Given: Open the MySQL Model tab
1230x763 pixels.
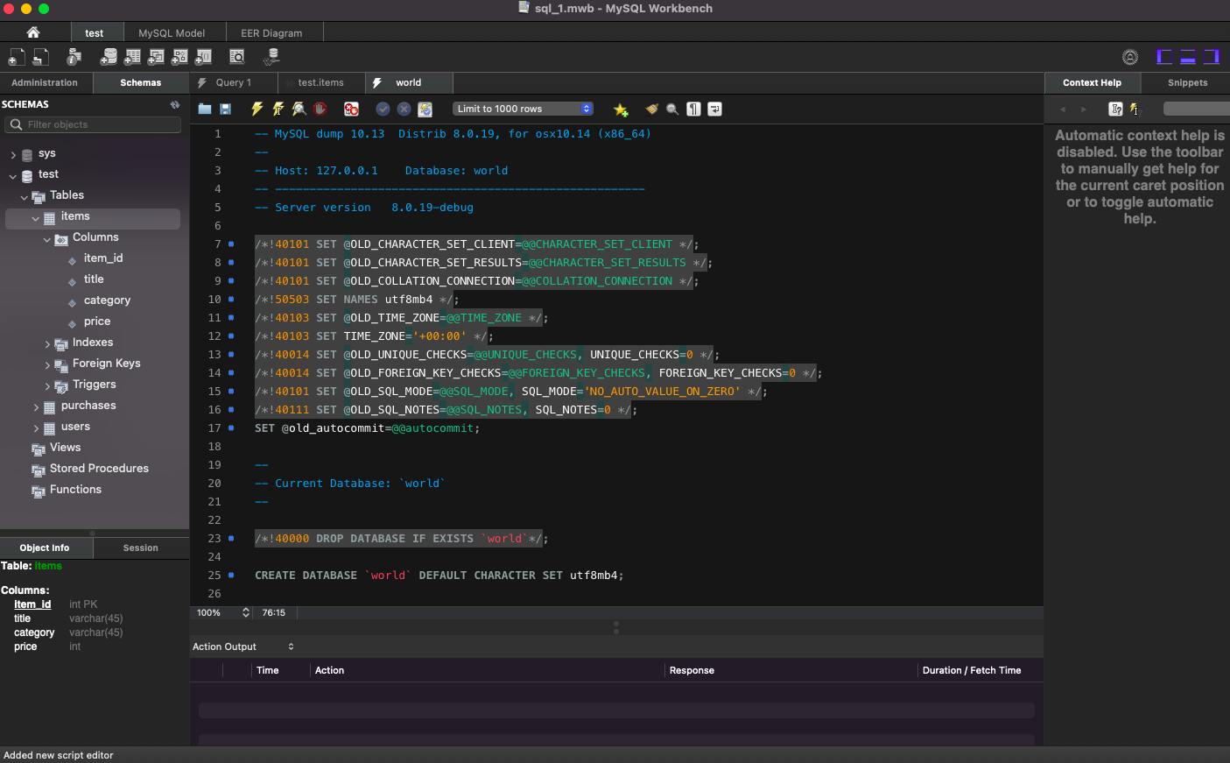Looking at the screenshot, I should pos(172,32).
